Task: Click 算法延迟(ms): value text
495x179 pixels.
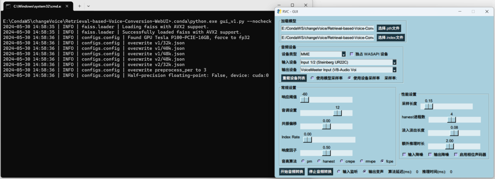Action: click(417, 172)
